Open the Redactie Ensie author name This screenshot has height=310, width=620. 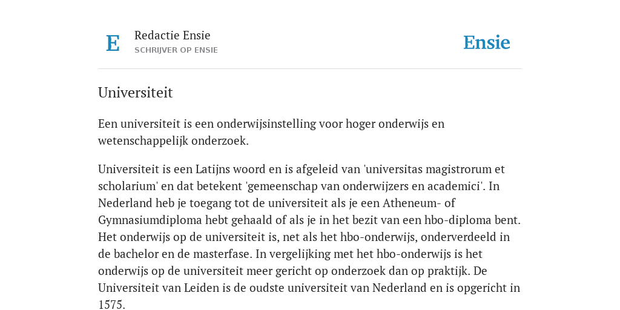click(x=173, y=35)
